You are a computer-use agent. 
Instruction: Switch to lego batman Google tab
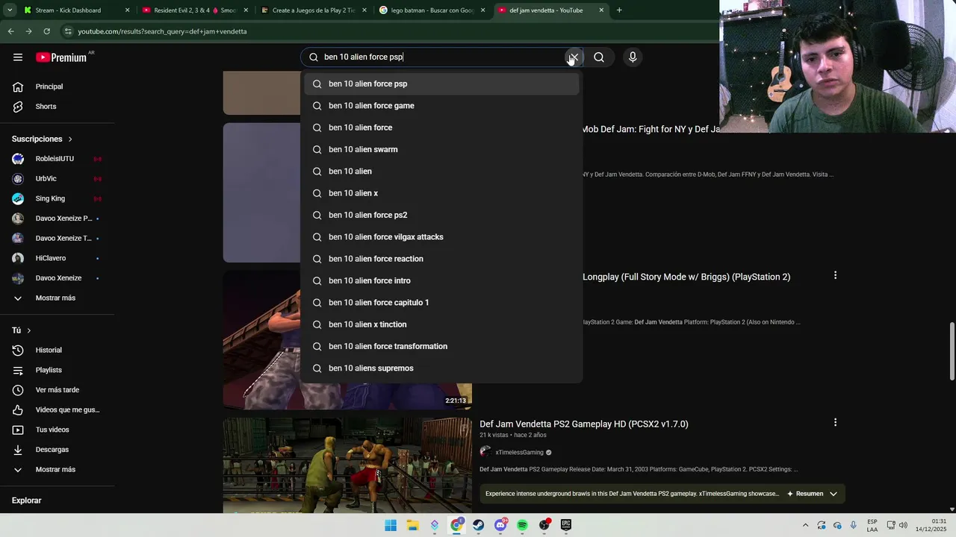click(432, 10)
